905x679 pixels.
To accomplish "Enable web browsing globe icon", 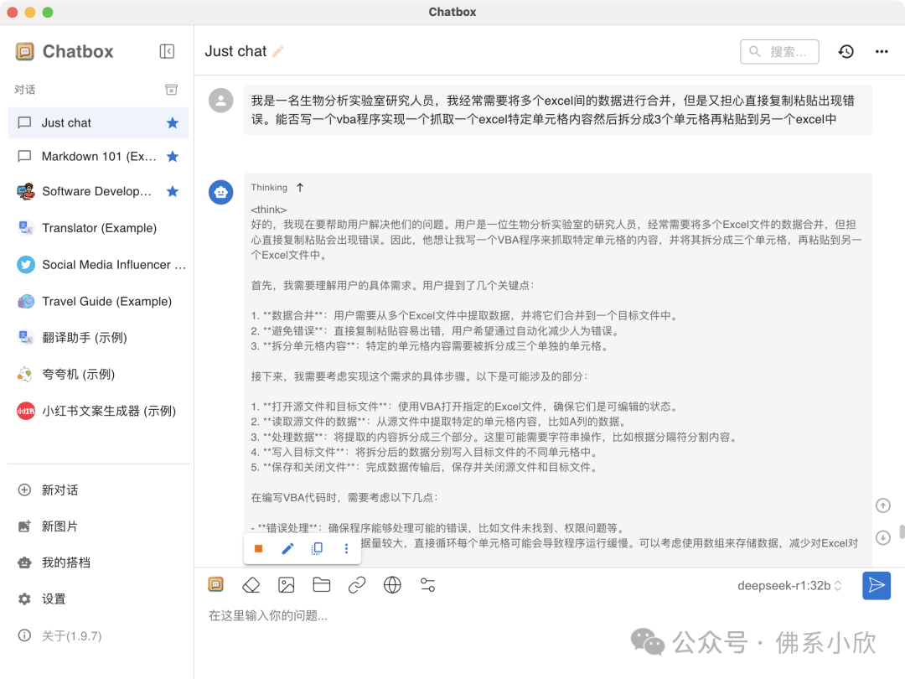I will [x=392, y=585].
